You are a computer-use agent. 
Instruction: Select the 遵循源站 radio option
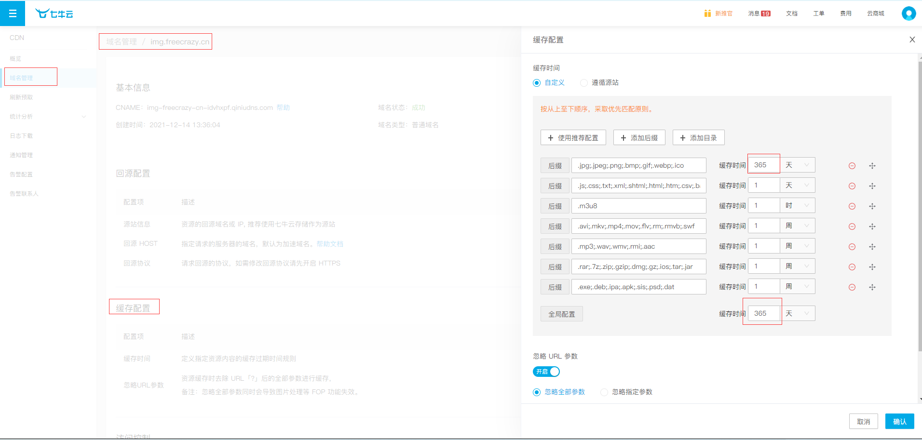[584, 83]
